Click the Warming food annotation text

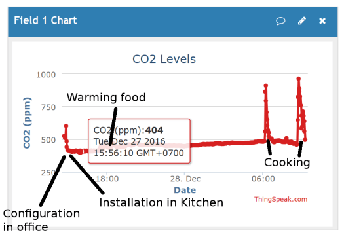click(x=106, y=98)
